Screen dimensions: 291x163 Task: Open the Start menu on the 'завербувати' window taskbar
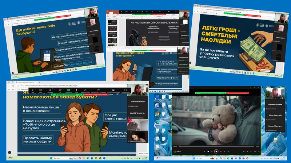coord(51,158)
